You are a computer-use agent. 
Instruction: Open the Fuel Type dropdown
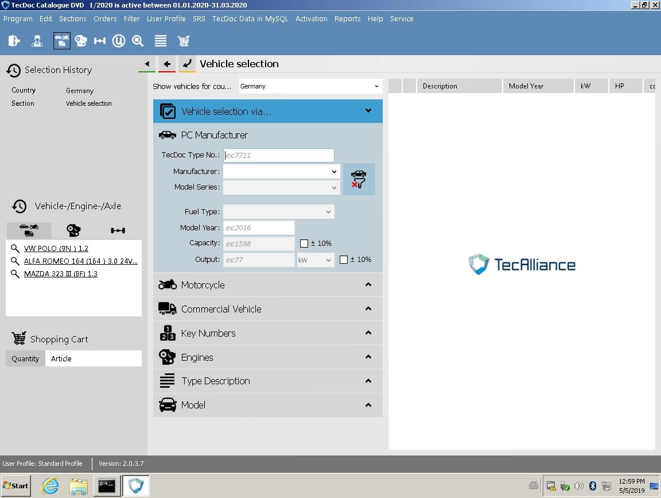coord(279,212)
